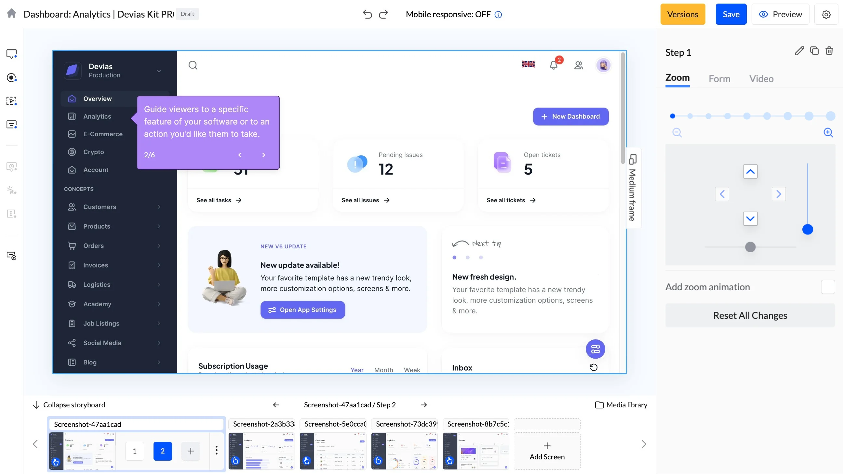Viewport: 843px width, 474px height.
Task: Select the form tool in left toolbar
Action: click(x=11, y=124)
